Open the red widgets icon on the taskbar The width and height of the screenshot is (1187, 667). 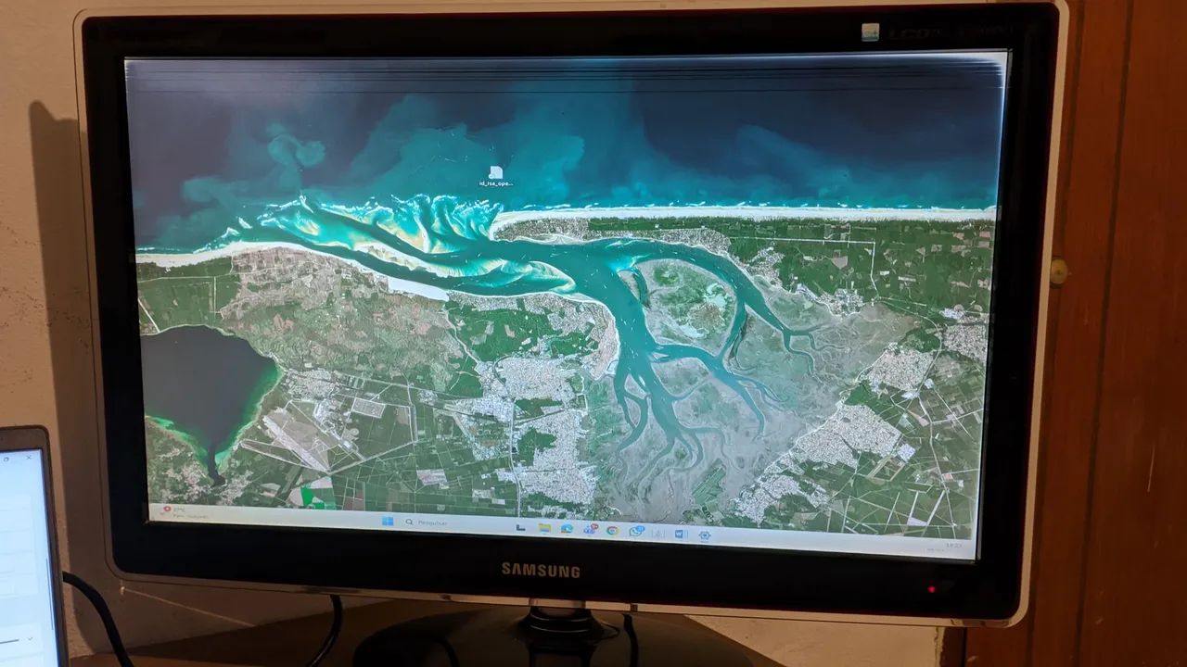(167, 509)
